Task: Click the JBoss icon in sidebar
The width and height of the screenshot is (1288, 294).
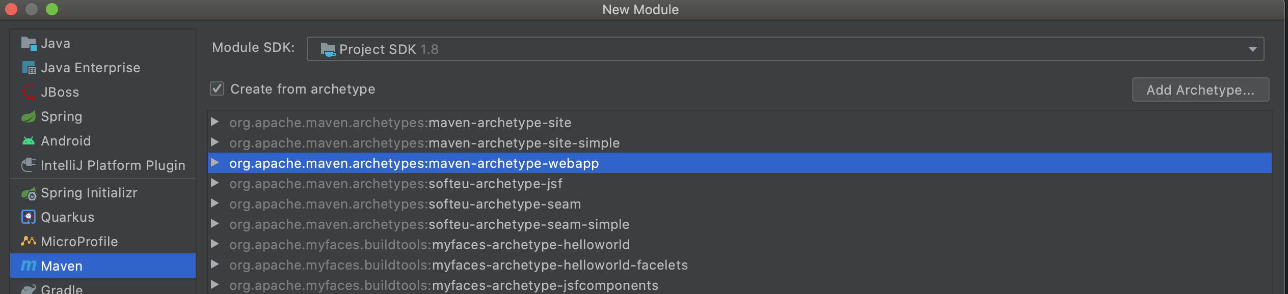Action: (x=29, y=92)
